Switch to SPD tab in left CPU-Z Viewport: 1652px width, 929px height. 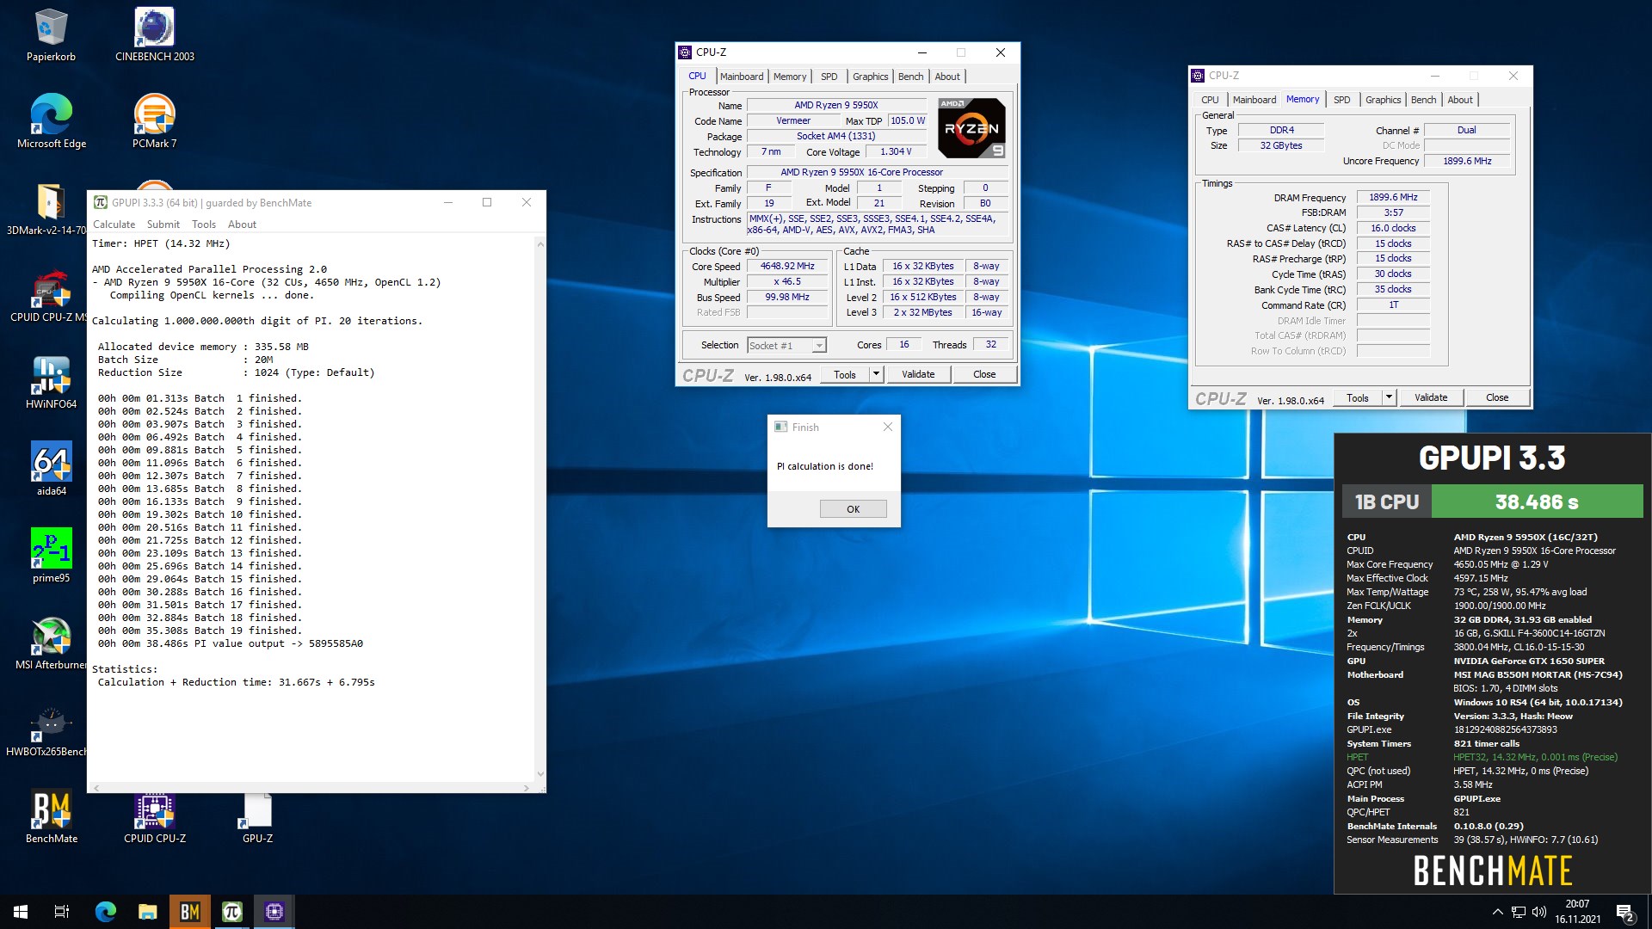pyautogui.click(x=829, y=77)
